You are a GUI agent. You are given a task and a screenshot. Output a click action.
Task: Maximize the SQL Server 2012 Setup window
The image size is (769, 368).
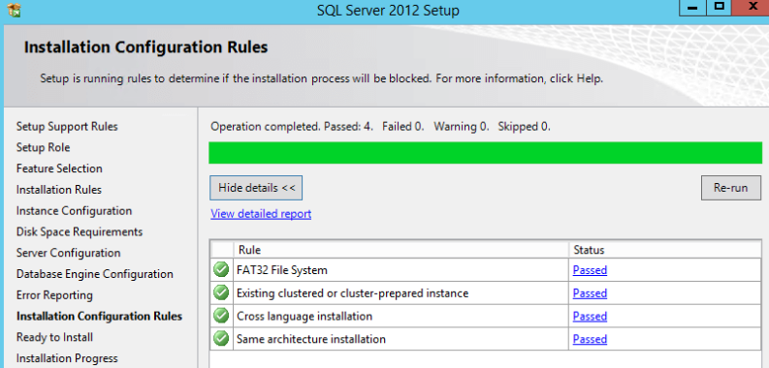(719, 8)
